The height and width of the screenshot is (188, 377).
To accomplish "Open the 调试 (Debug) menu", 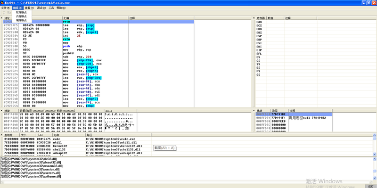I will [x=41, y=8].
